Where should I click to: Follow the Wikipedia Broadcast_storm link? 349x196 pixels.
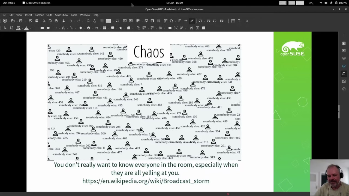[x=146, y=181]
